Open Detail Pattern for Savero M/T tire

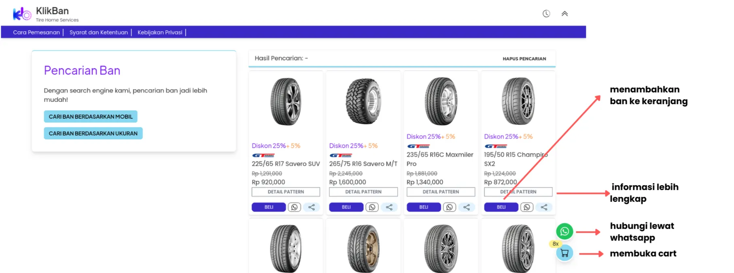coord(363,192)
